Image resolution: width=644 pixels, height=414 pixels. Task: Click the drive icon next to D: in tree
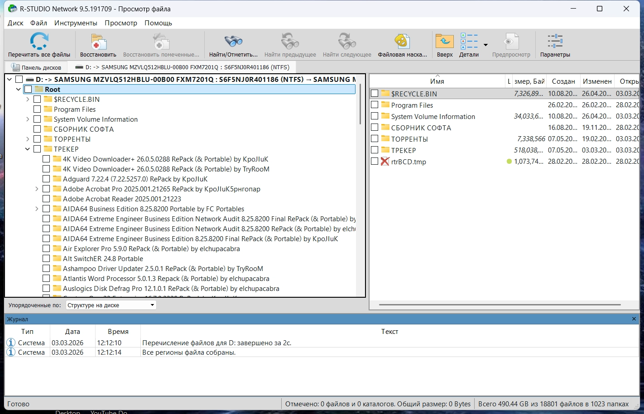29,79
